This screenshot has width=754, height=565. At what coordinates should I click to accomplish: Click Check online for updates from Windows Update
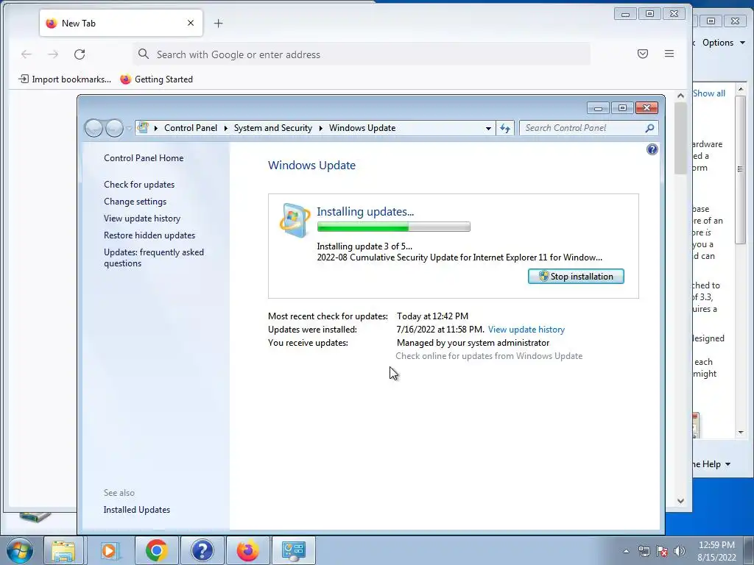tap(489, 356)
